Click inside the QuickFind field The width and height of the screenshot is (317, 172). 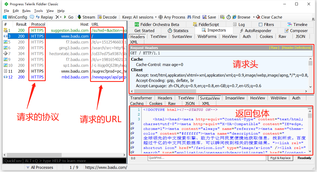(207, 158)
